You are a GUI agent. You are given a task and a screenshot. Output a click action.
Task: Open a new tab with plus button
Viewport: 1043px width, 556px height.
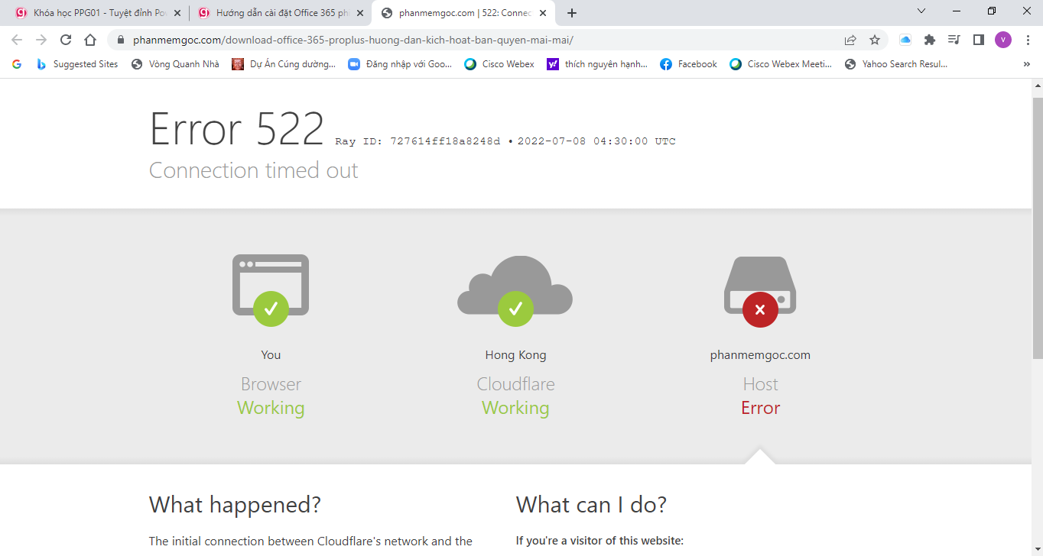(x=572, y=13)
